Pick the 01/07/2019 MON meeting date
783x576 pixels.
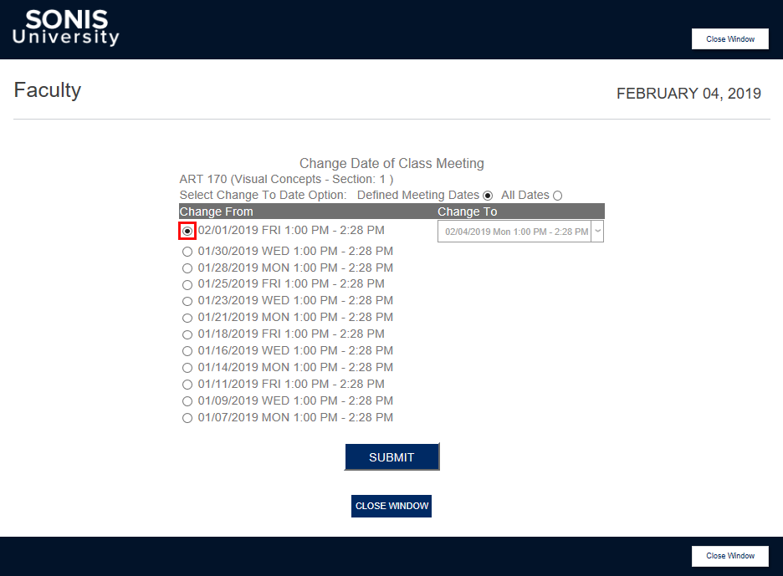click(x=187, y=414)
